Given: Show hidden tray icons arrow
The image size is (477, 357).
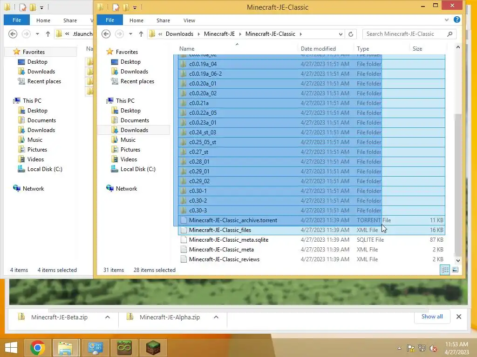Looking at the screenshot, I should [399, 349].
